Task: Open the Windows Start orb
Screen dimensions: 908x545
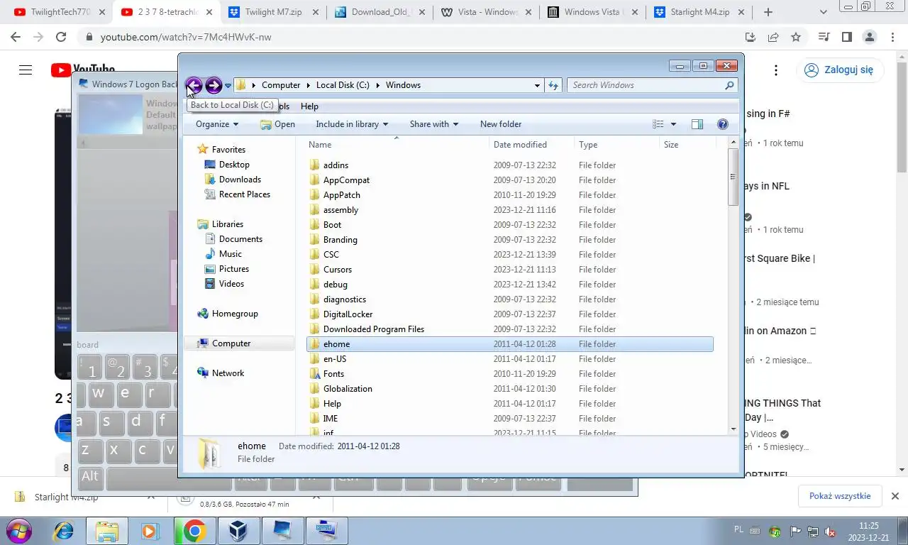Action: tap(18, 531)
